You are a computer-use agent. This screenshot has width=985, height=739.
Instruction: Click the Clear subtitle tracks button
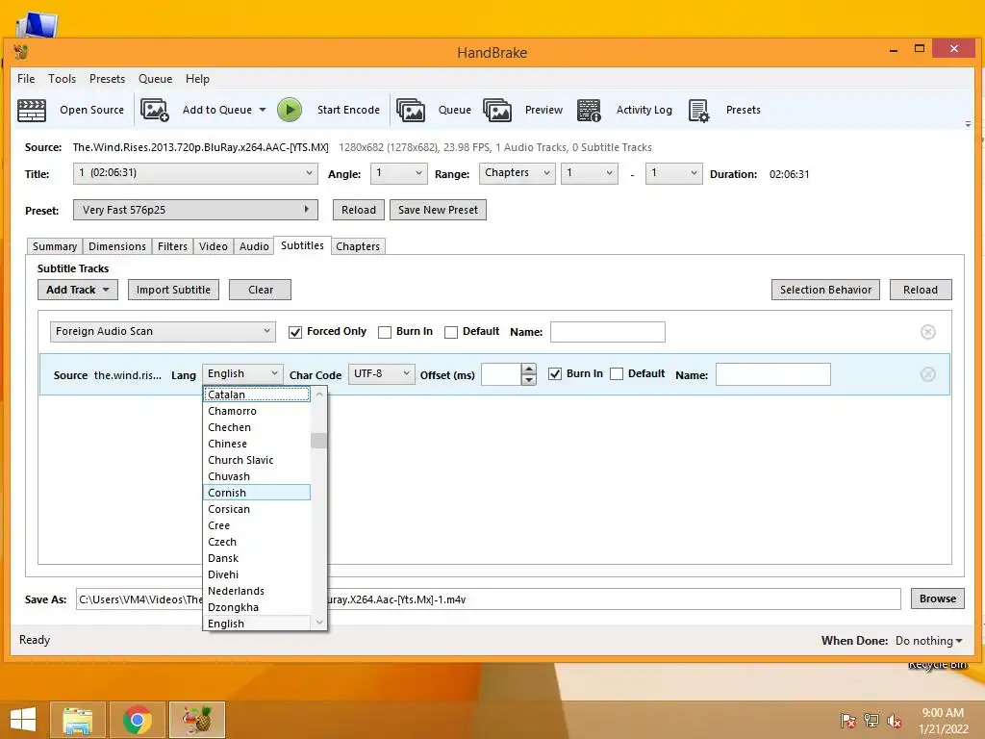(x=260, y=290)
